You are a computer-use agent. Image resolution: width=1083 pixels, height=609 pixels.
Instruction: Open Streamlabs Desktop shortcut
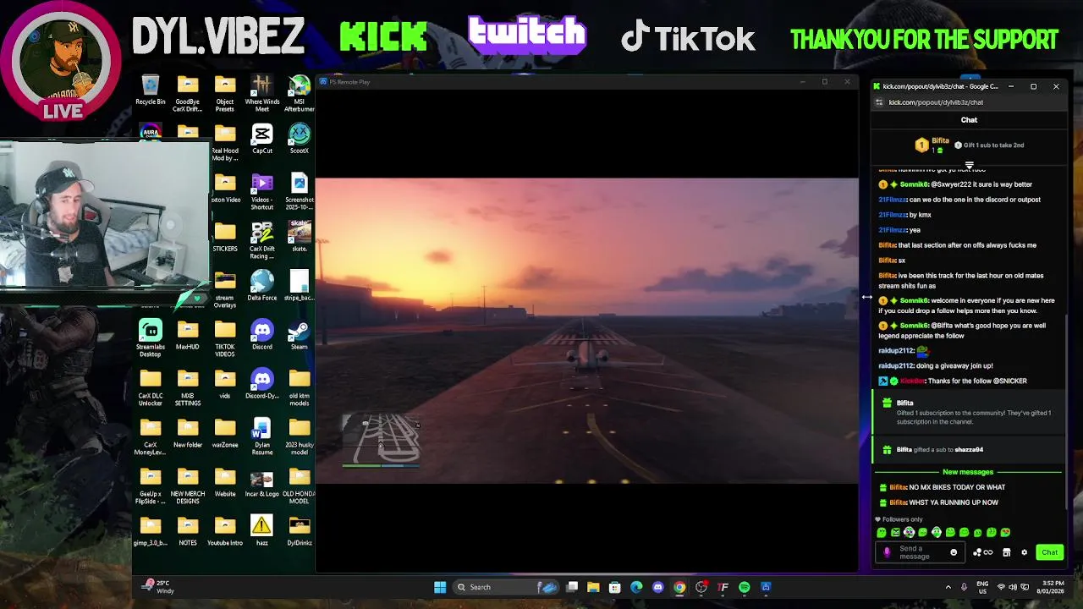pos(151,338)
